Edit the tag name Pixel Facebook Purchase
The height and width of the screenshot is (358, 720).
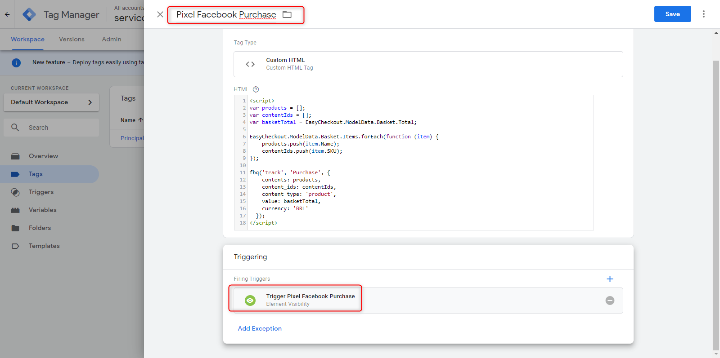[x=226, y=14]
